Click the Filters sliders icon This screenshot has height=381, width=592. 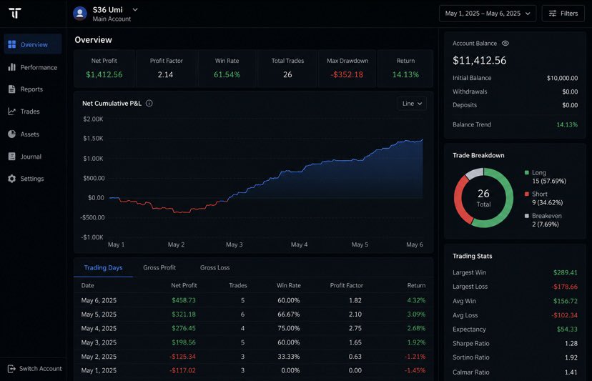click(x=553, y=13)
